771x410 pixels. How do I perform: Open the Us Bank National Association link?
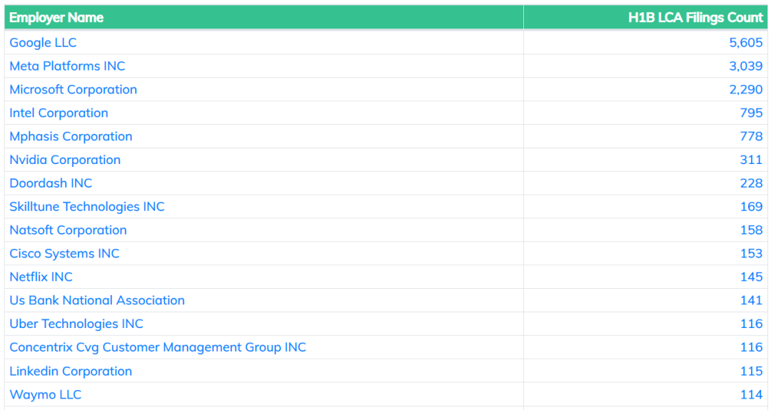coord(97,300)
